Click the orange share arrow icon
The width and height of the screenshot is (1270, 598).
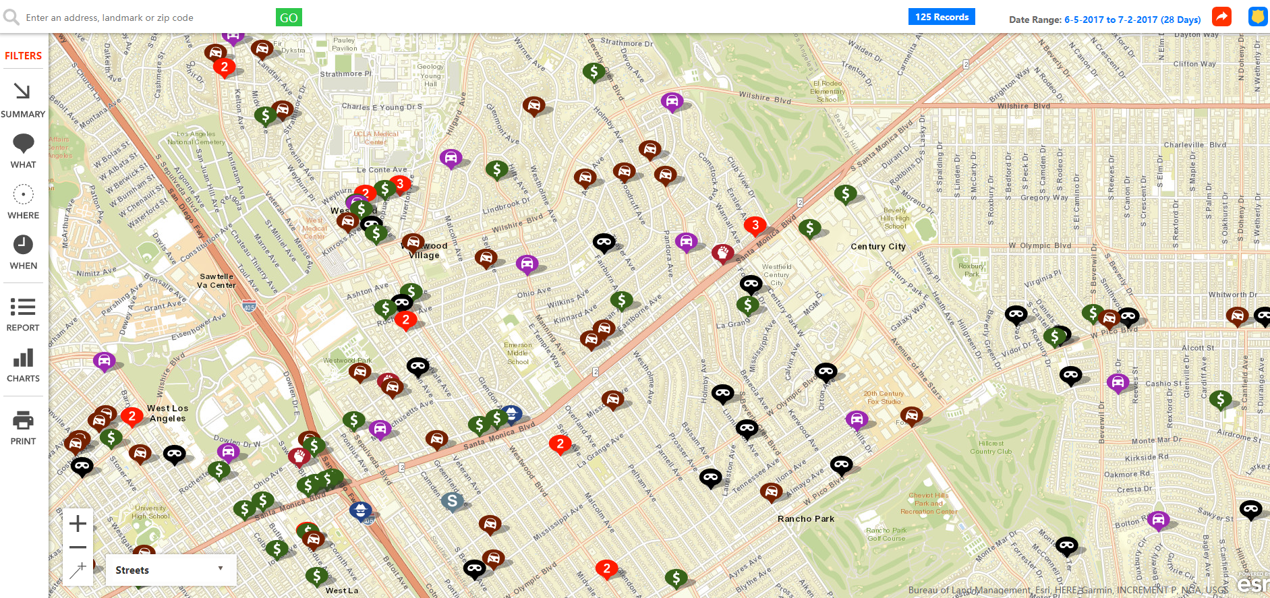[1221, 17]
